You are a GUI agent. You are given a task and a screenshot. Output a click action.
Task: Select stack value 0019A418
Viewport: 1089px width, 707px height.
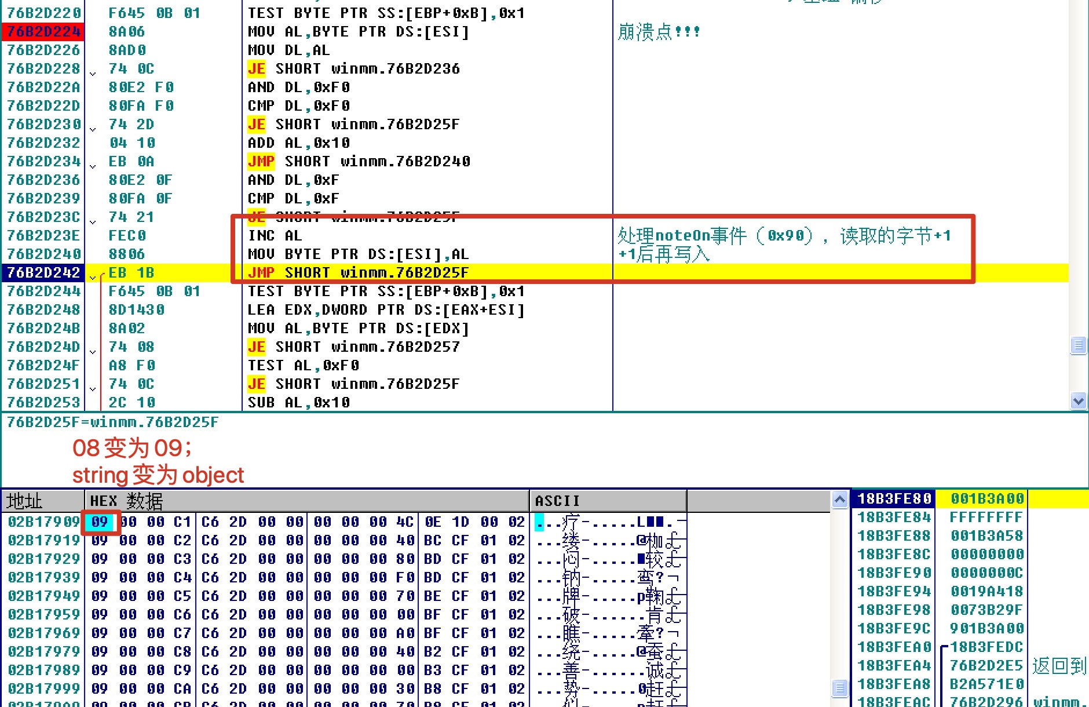pyautogui.click(x=986, y=592)
